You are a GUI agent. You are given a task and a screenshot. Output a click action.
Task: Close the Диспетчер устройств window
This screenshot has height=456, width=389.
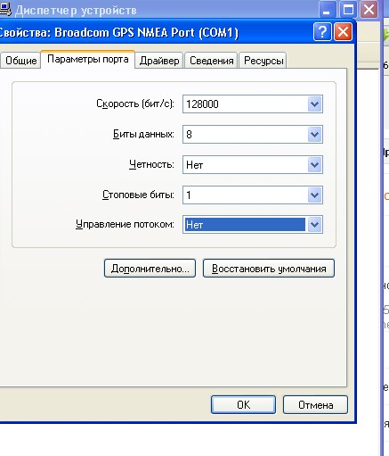click(369, 10)
